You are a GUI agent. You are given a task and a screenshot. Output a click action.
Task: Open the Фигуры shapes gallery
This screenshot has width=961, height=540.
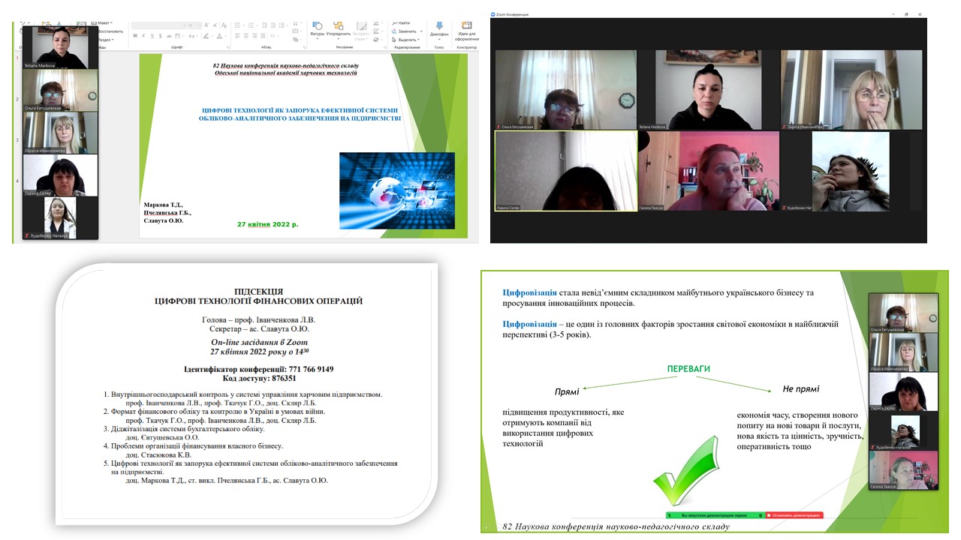pos(317,31)
